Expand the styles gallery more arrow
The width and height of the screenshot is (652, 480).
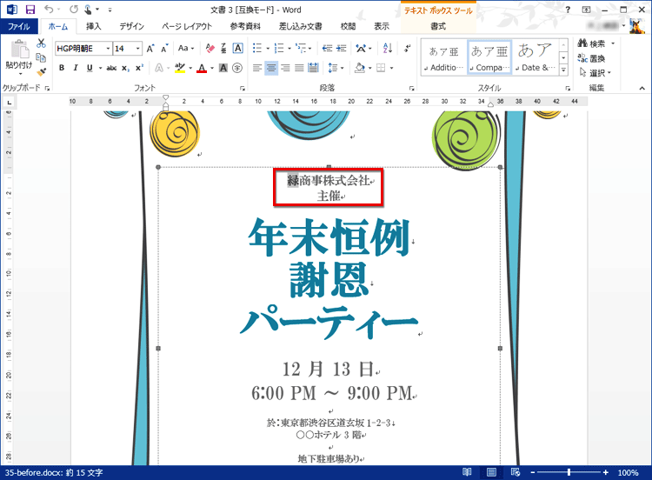pos(563,70)
